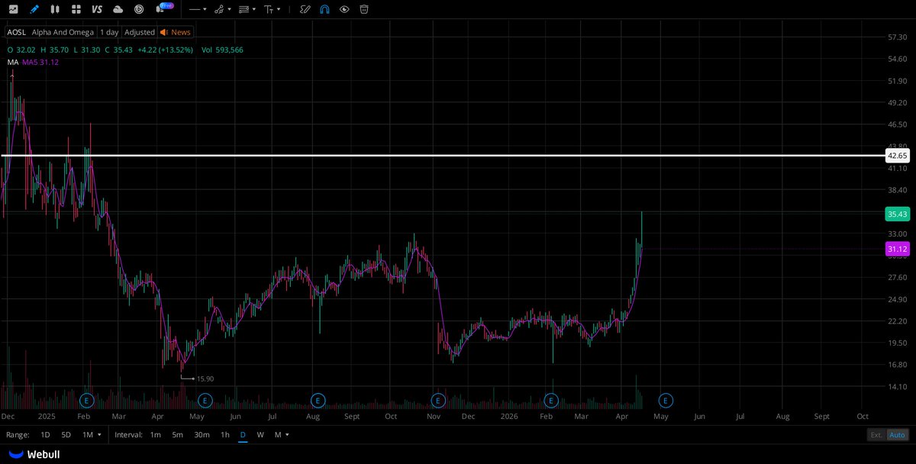Open the line chart icon in the toolbar
The height and width of the screenshot is (464, 916).
[13, 9]
